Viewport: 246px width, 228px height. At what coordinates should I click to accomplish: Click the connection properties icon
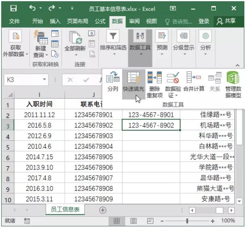click(x=91, y=44)
